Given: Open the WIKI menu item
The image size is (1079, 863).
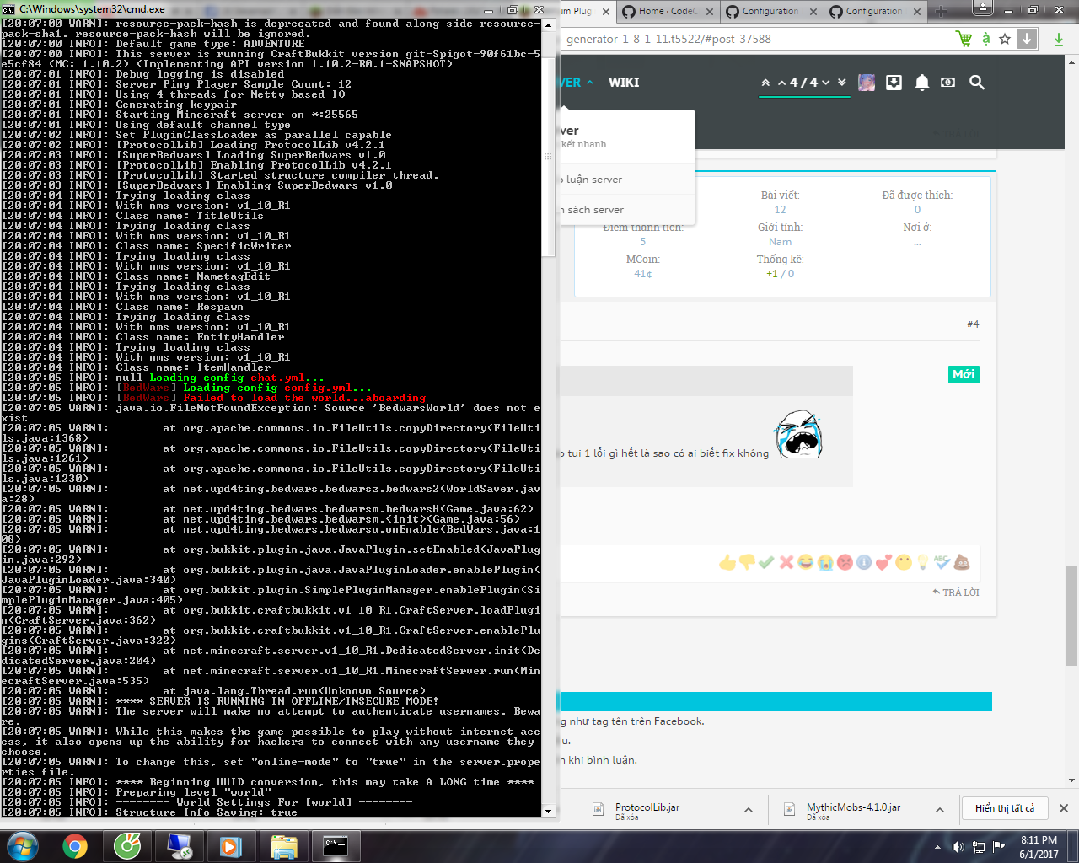Looking at the screenshot, I should (624, 83).
